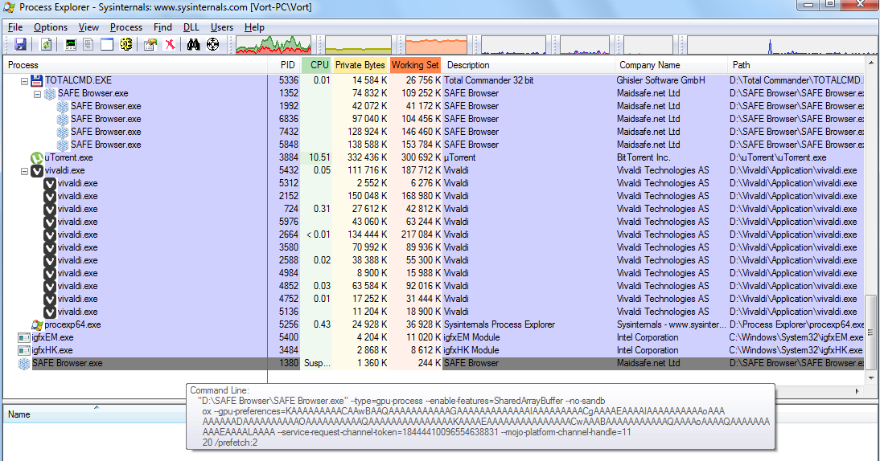
Task: Collapse the SAFE Browser.exe PID 1352 subtree
Action: tap(38, 94)
